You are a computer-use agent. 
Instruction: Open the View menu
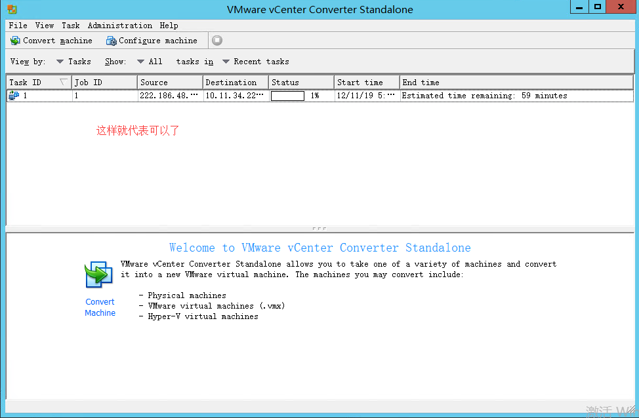pos(45,26)
